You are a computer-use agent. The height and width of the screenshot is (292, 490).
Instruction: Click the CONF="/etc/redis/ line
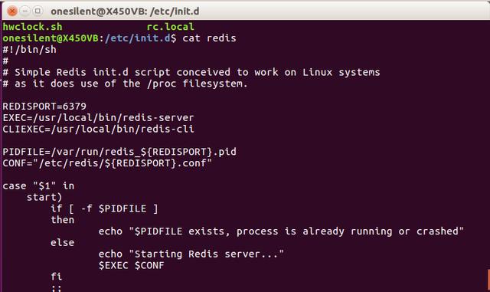[x=107, y=163]
